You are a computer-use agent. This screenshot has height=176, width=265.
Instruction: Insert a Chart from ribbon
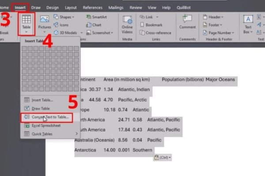[95, 25]
